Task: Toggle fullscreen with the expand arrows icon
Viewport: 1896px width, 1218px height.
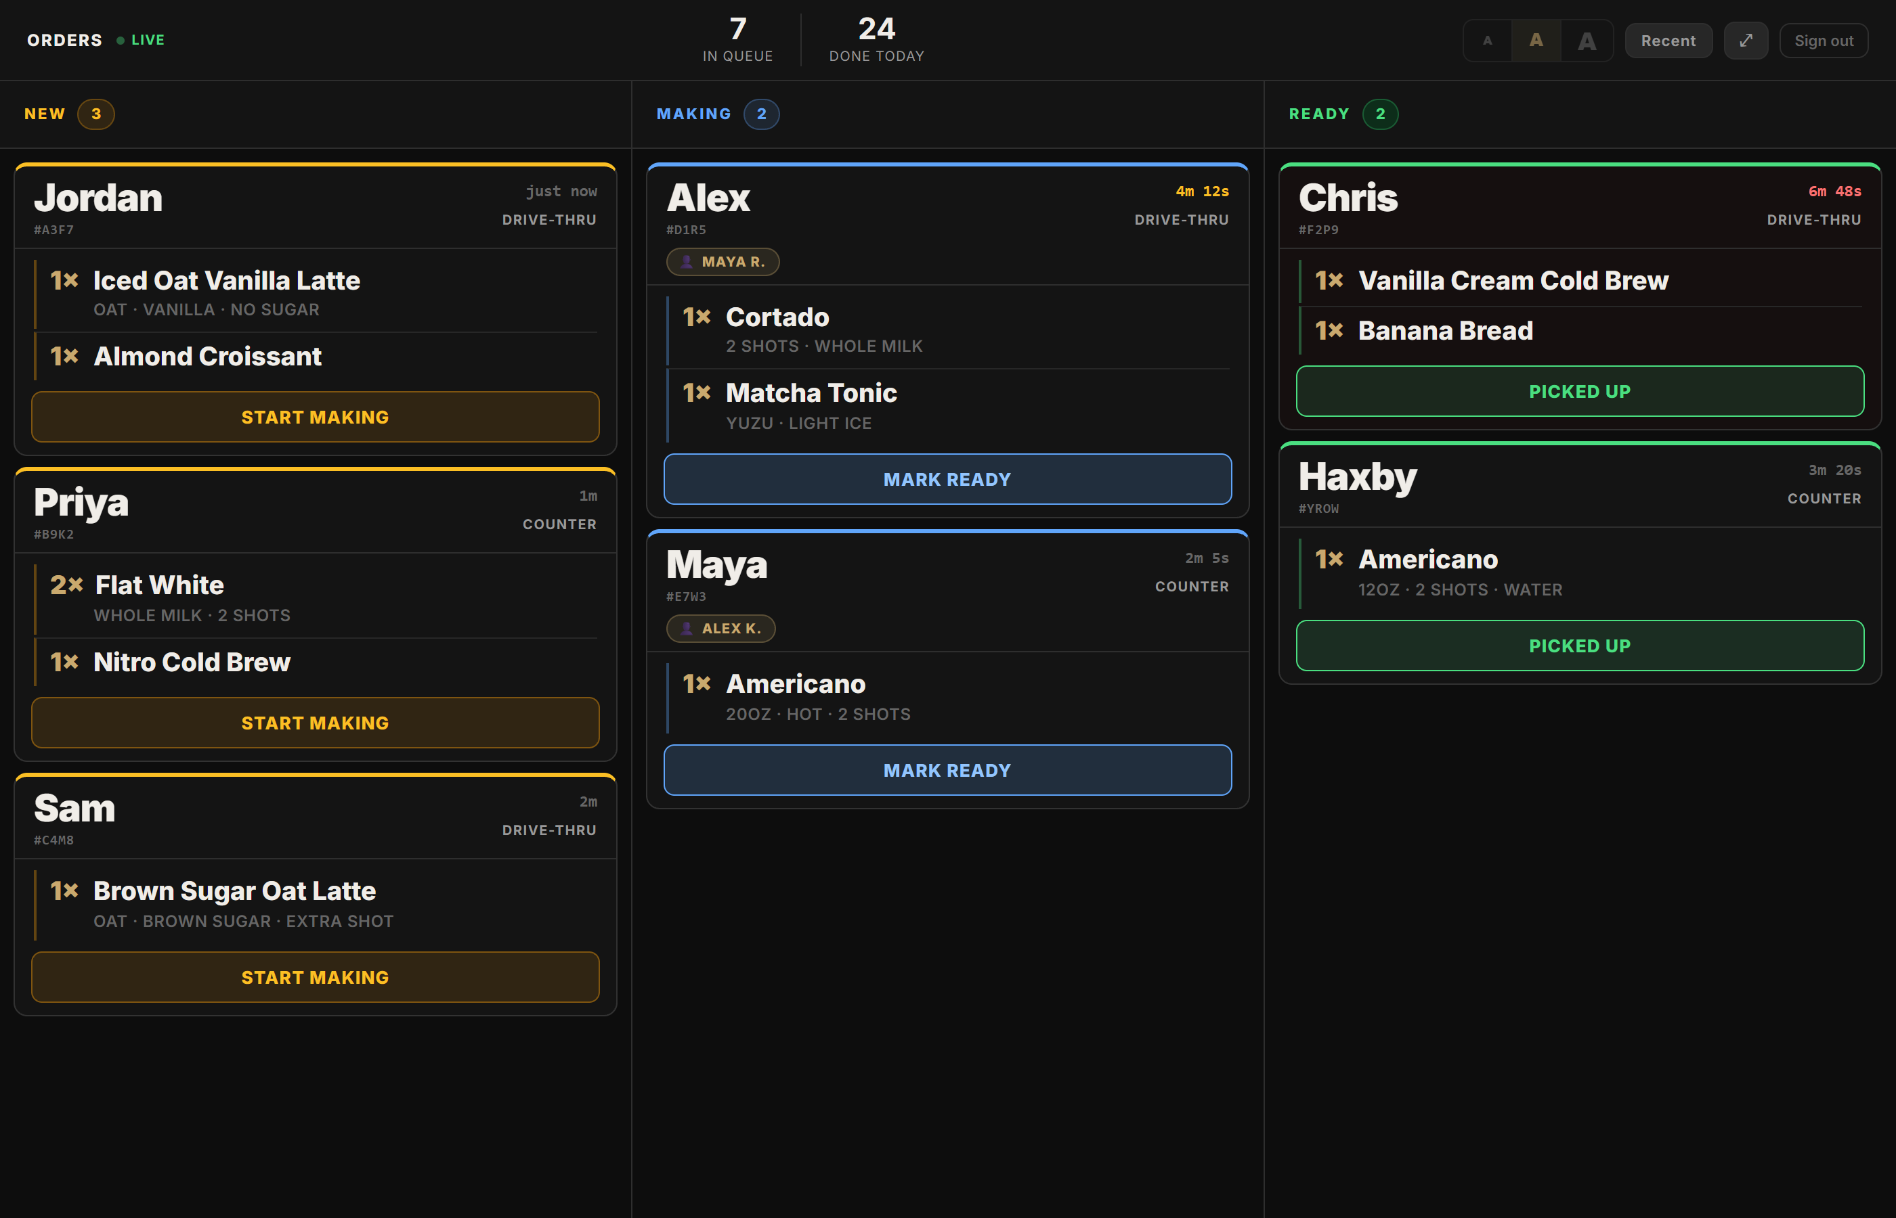Action: [1746, 41]
